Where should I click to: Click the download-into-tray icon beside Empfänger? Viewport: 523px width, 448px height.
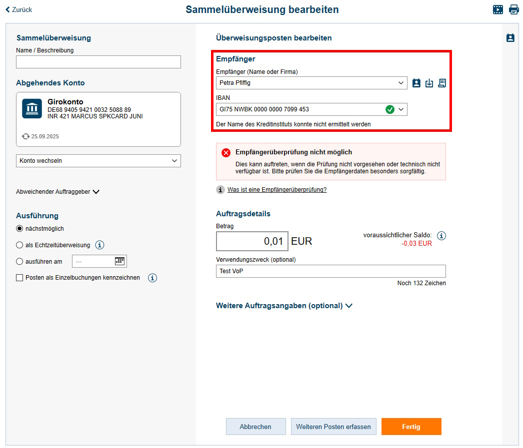(429, 83)
